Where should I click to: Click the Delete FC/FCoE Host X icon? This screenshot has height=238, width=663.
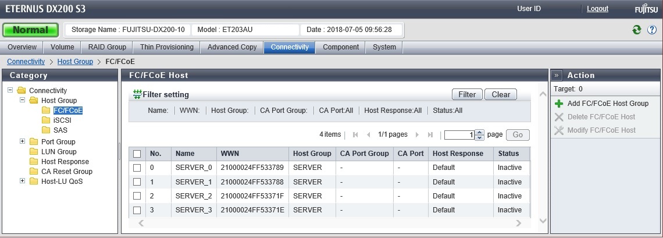pos(559,117)
